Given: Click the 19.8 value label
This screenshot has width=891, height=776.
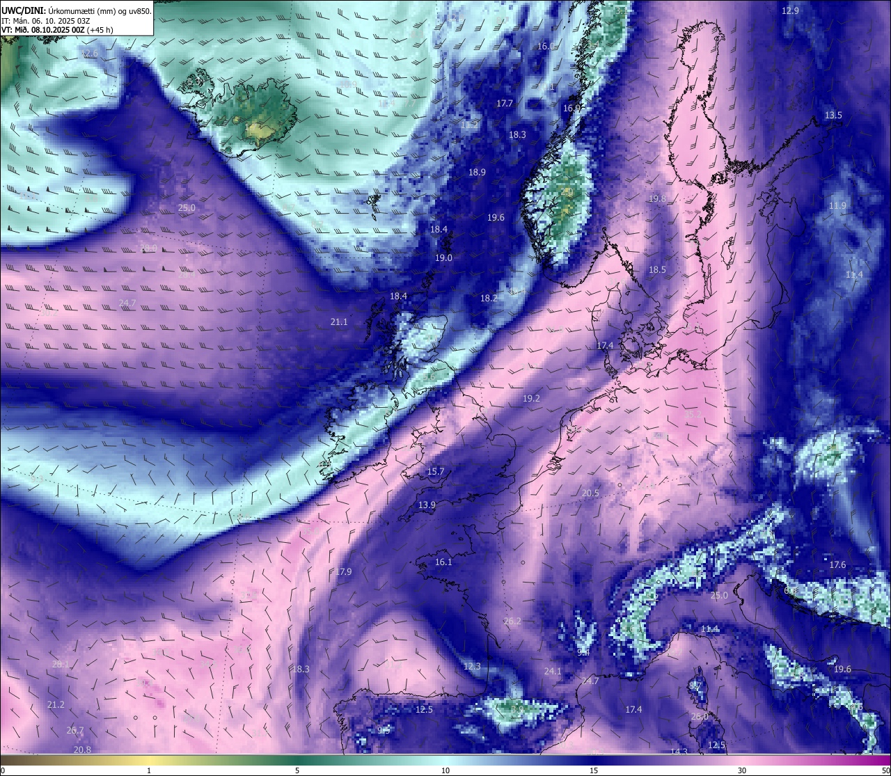Looking at the screenshot, I should coord(657,198).
